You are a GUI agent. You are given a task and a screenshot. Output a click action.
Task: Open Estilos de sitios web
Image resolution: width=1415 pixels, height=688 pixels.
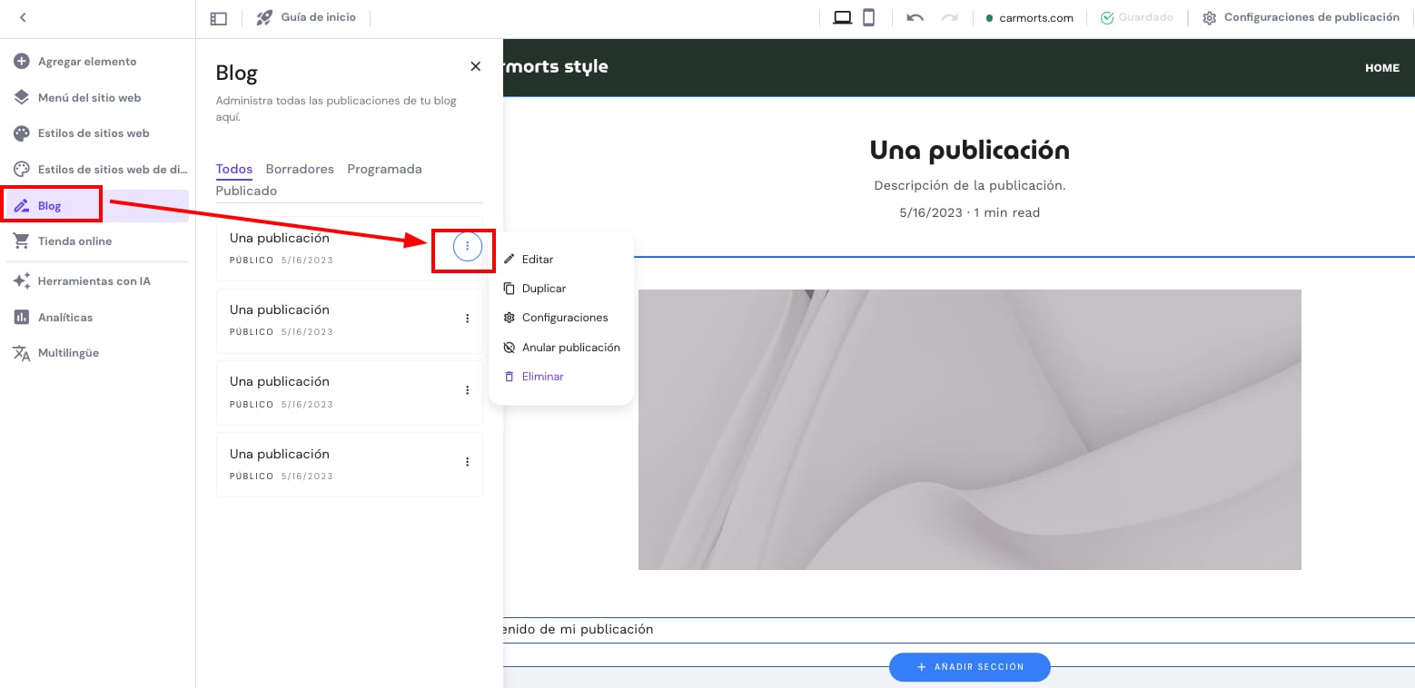93,133
